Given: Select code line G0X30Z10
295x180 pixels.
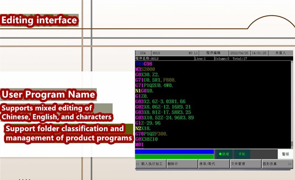Looking at the screenshot, I should (x=146, y=139).
